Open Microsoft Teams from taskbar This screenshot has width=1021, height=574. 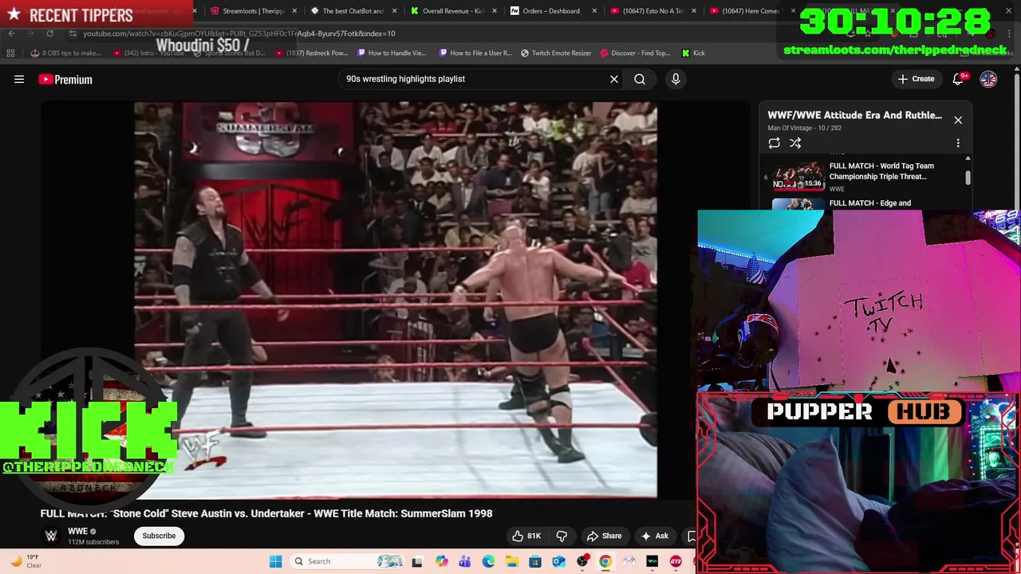[x=465, y=561]
